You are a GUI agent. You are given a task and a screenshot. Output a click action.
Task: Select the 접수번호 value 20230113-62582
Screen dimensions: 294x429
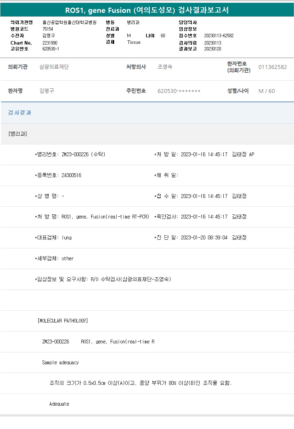click(219, 36)
